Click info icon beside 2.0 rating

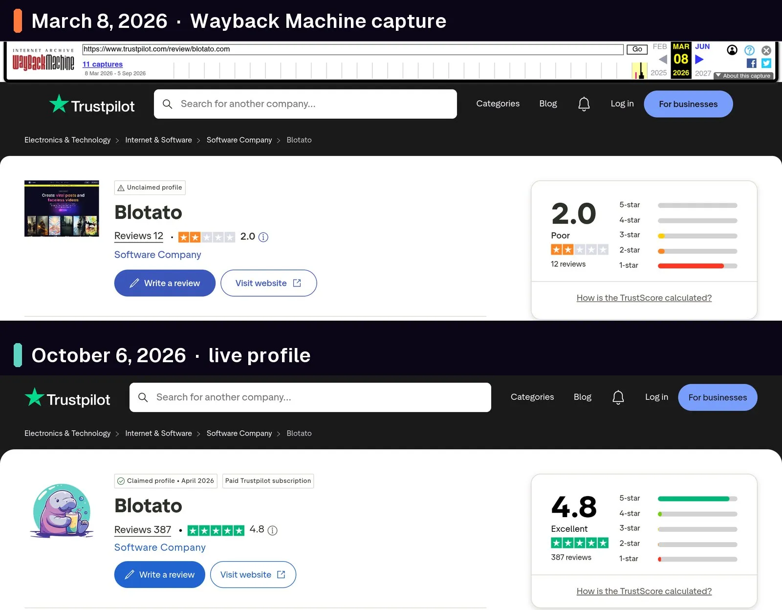263,237
